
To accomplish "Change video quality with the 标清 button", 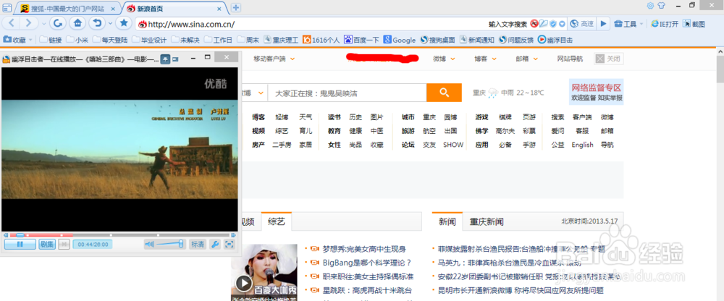I will coord(198,245).
